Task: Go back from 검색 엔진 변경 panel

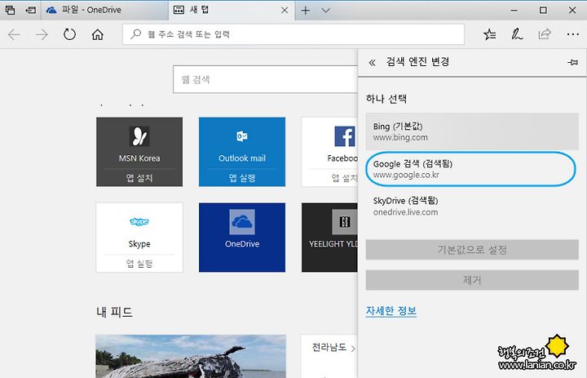Action: click(x=372, y=63)
